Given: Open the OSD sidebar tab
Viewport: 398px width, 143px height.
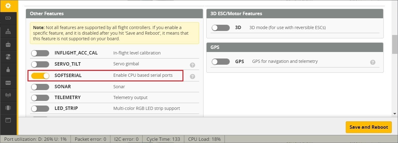Looking at the screenshot, I should pyautogui.click(x=8, y=83).
